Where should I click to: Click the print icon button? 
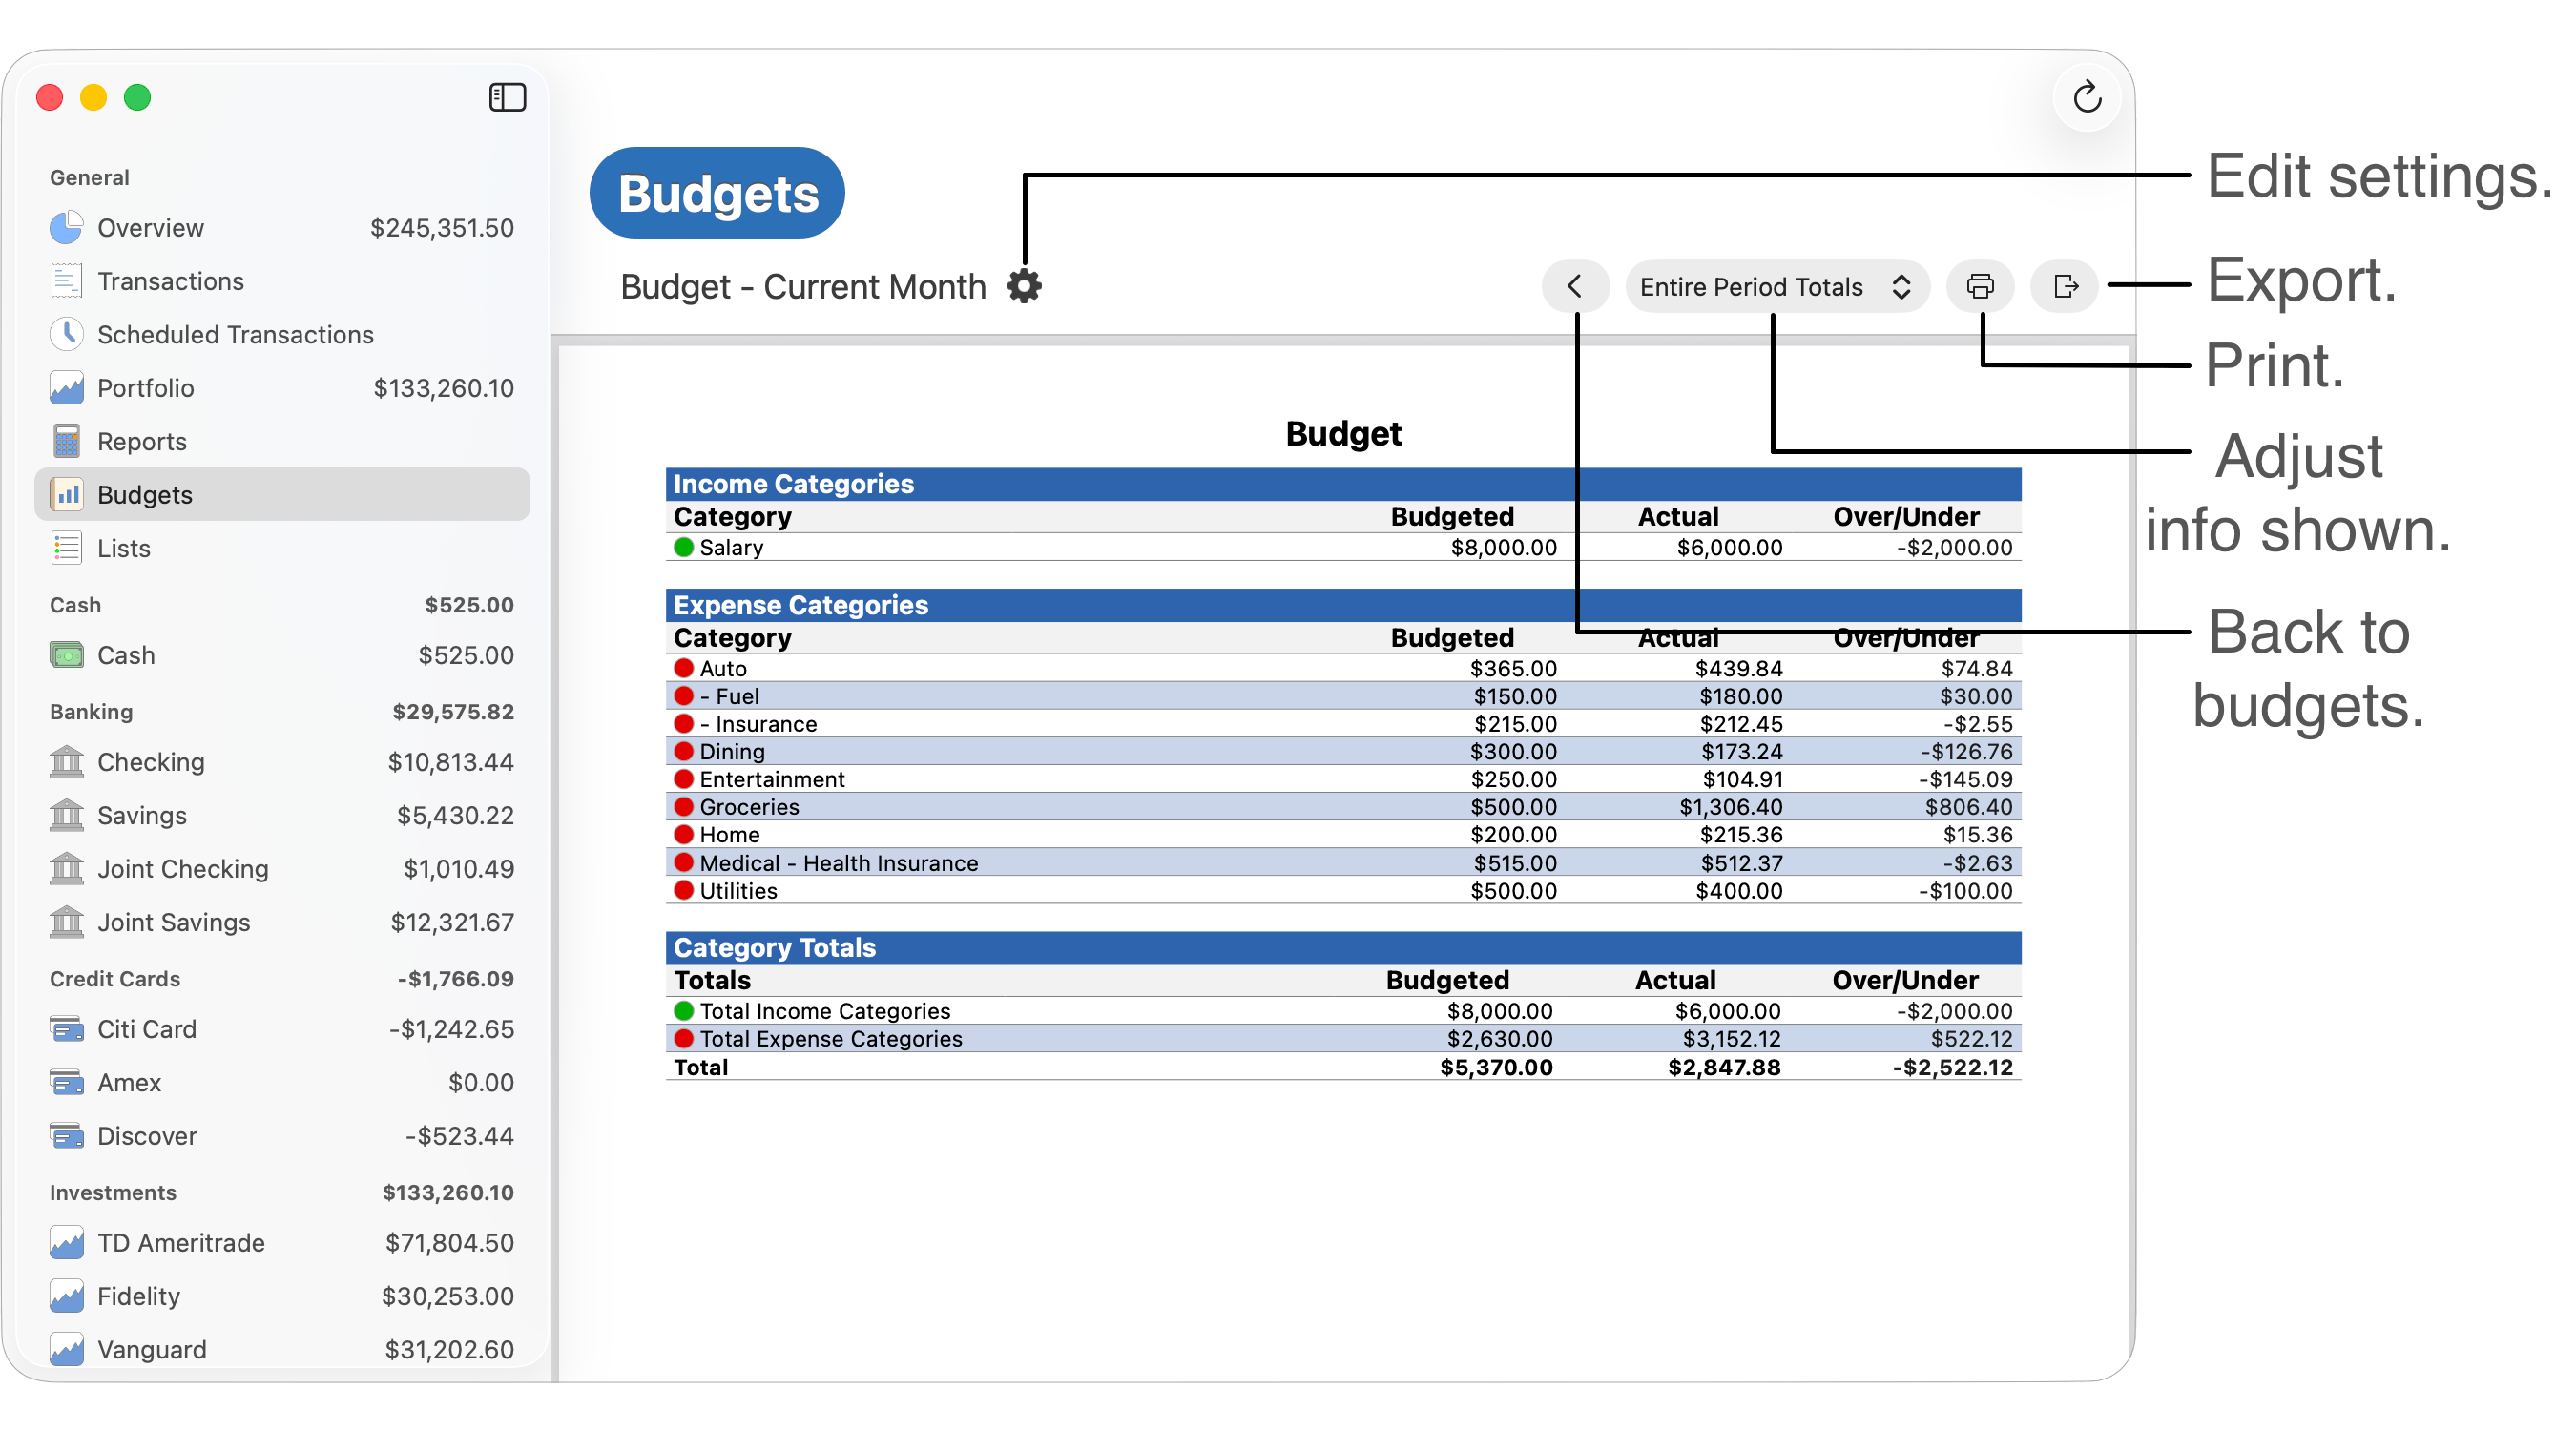pyautogui.click(x=1979, y=286)
